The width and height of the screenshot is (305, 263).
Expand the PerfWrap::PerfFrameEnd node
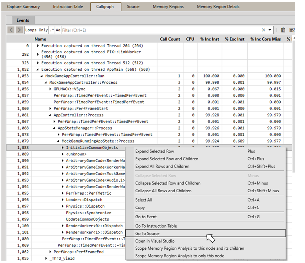coord(50,252)
